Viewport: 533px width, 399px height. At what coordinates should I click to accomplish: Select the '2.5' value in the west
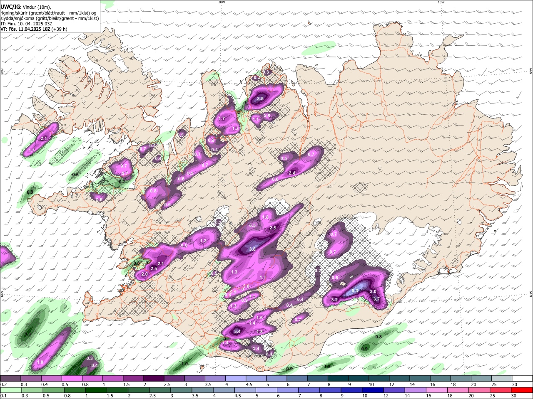tap(153, 268)
